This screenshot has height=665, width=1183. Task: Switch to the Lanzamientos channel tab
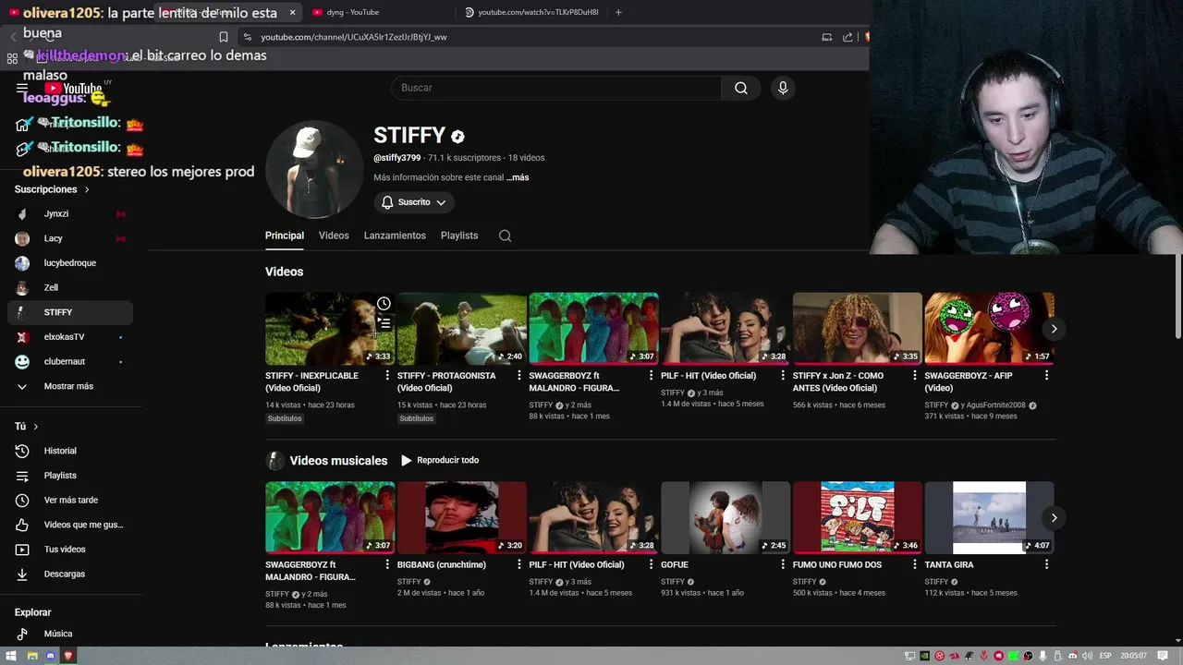coord(395,236)
